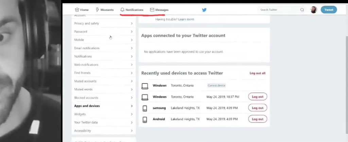This screenshot has height=142, width=348.
Task: Click laptop icon for current Windows device
Action: 145,86
